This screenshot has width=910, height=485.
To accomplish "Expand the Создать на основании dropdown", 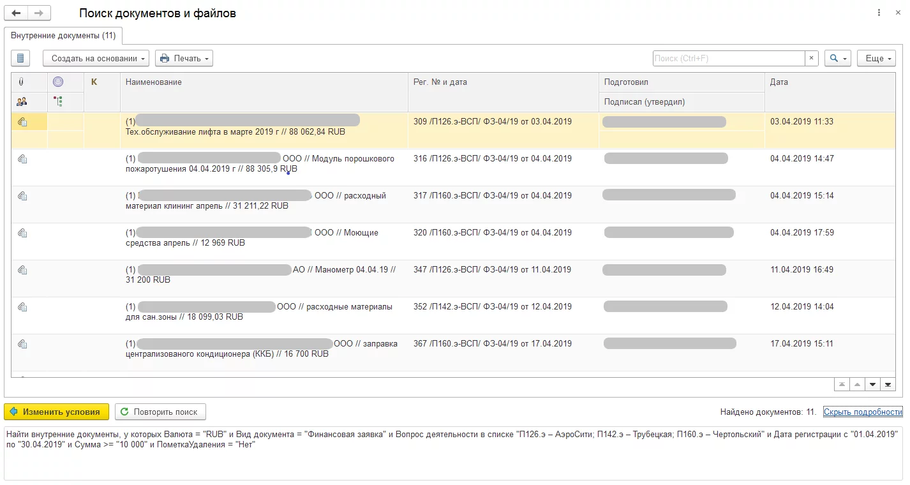I will 96,58.
